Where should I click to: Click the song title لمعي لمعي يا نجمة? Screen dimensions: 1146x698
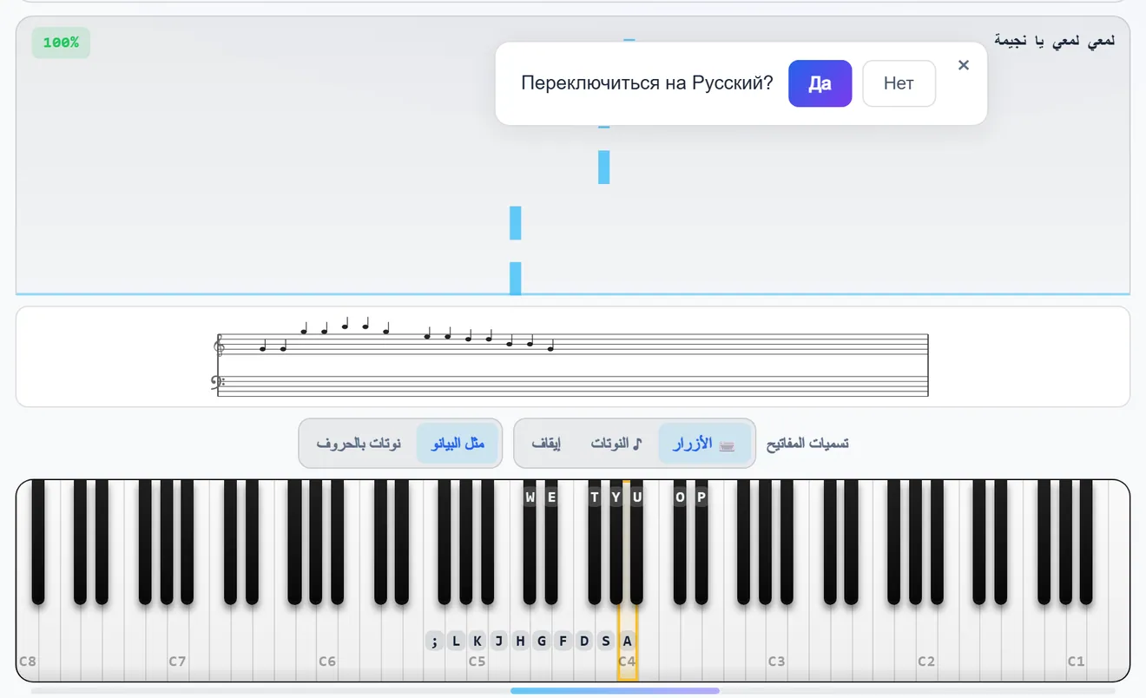[x=1055, y=41]
